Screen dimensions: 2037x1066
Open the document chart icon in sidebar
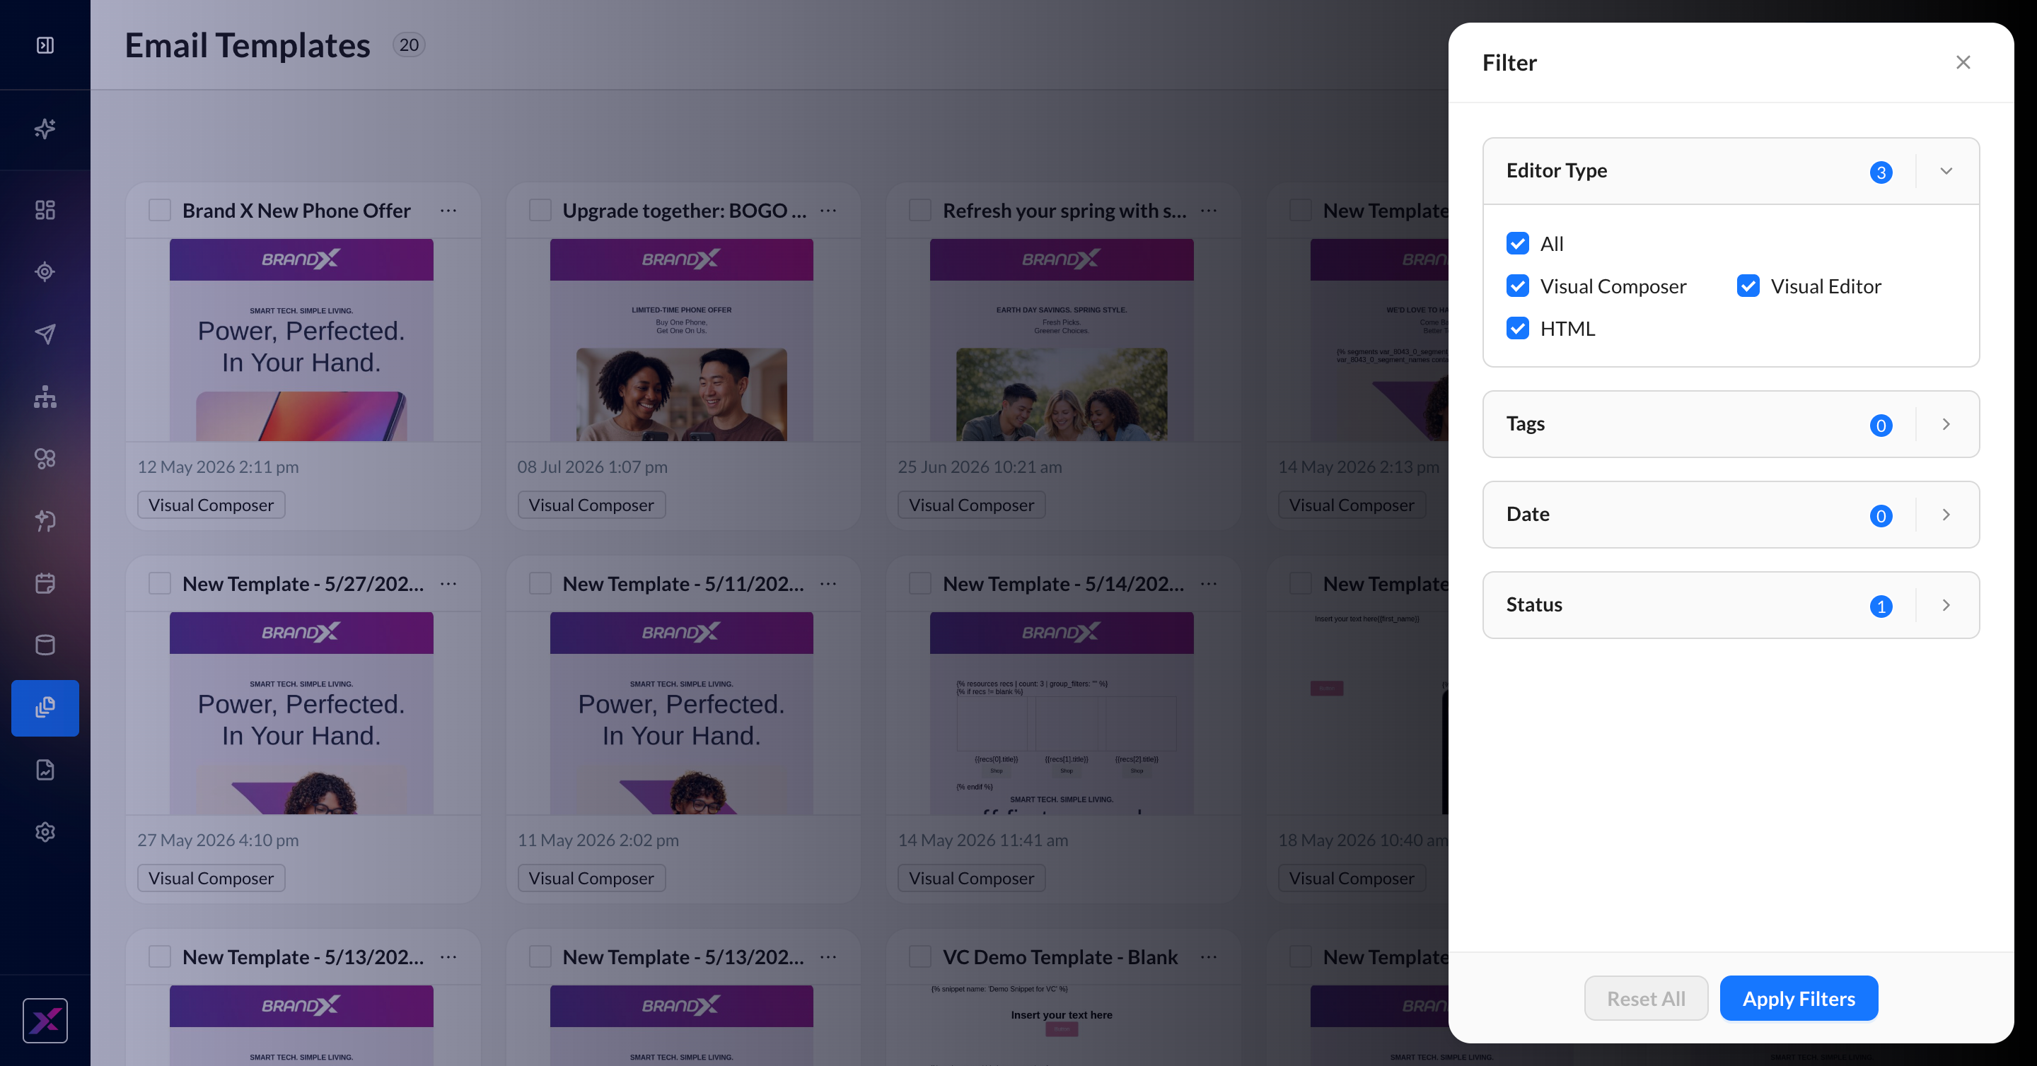pos(45,770)
